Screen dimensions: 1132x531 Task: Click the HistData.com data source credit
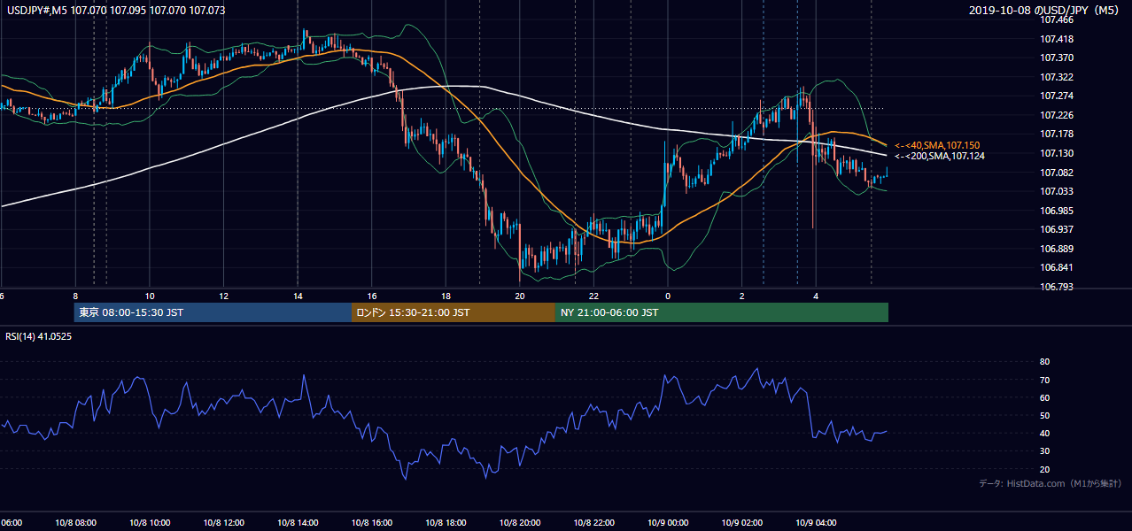click(1051, 483)
